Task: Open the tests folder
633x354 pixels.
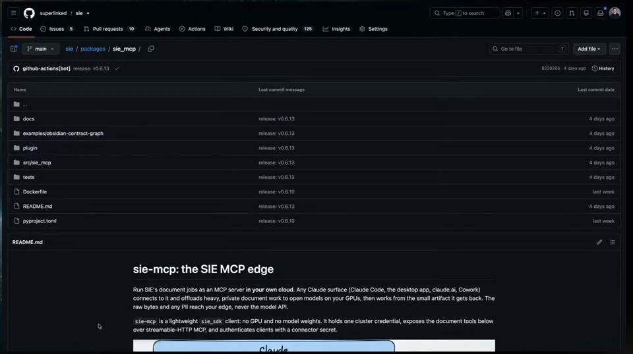Action: pos(28,177)
